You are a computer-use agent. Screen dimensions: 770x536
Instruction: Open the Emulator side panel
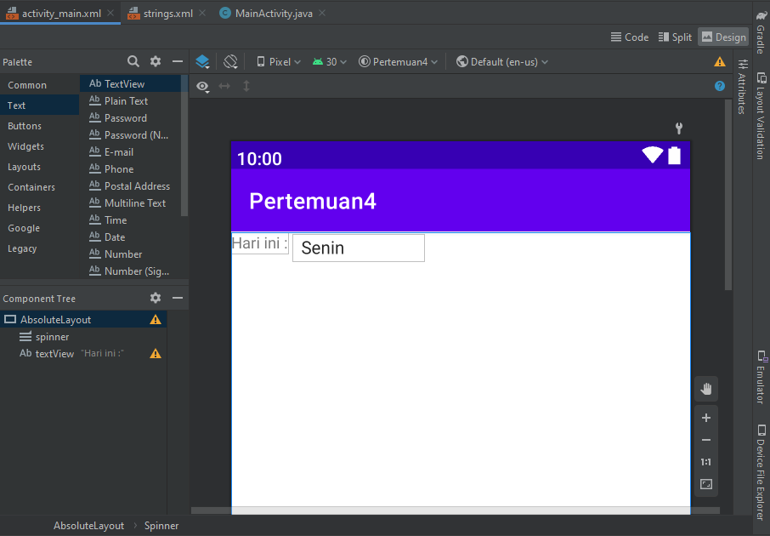(762, 378)
